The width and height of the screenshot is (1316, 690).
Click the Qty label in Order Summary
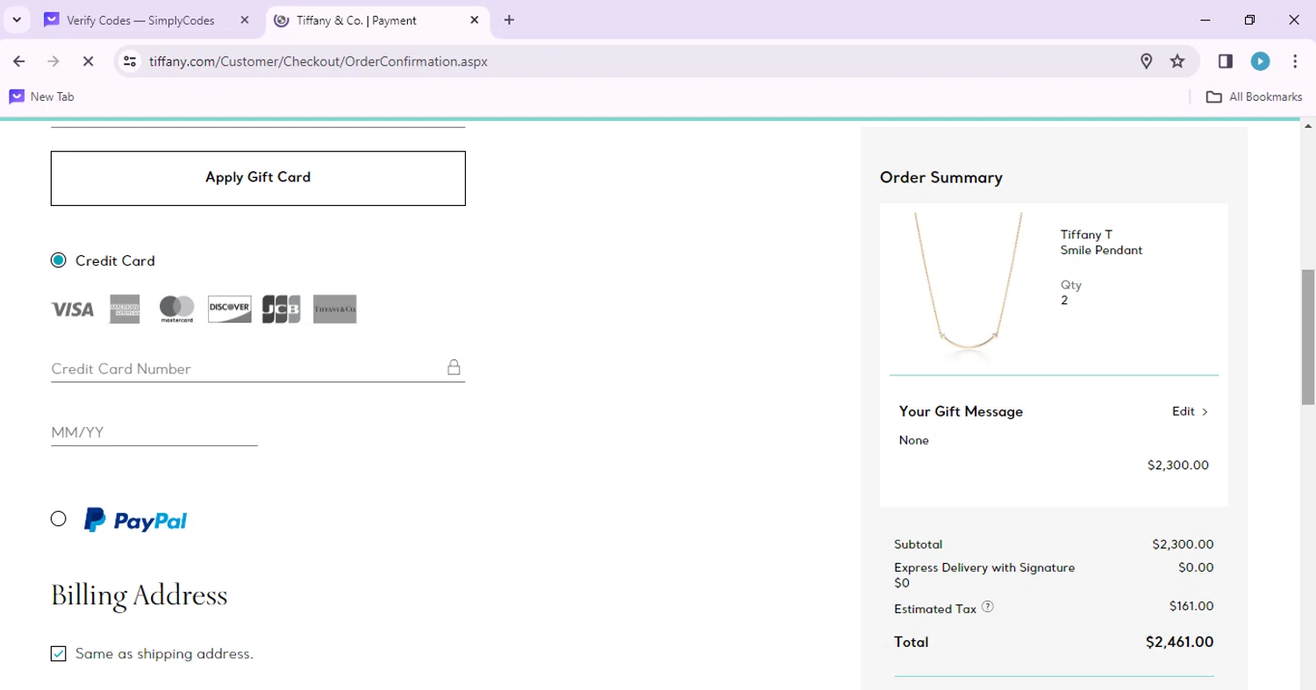[x=1070, y=285]
